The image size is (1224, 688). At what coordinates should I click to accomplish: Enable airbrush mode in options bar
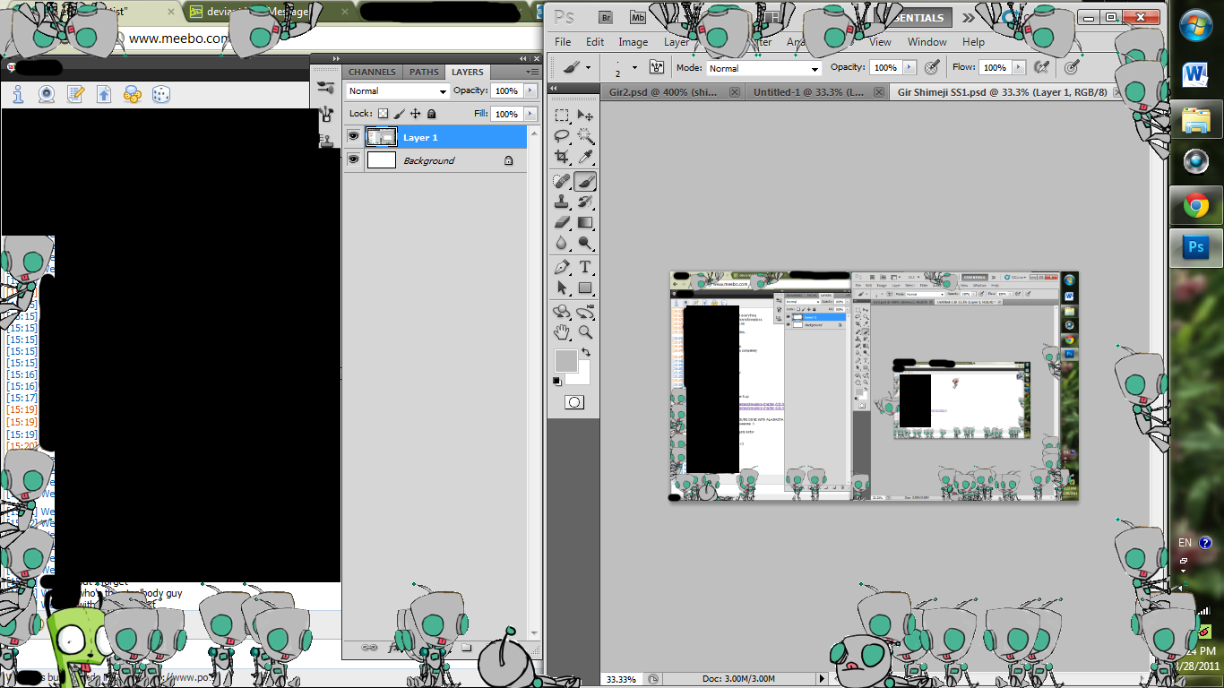click(1041, 67)
